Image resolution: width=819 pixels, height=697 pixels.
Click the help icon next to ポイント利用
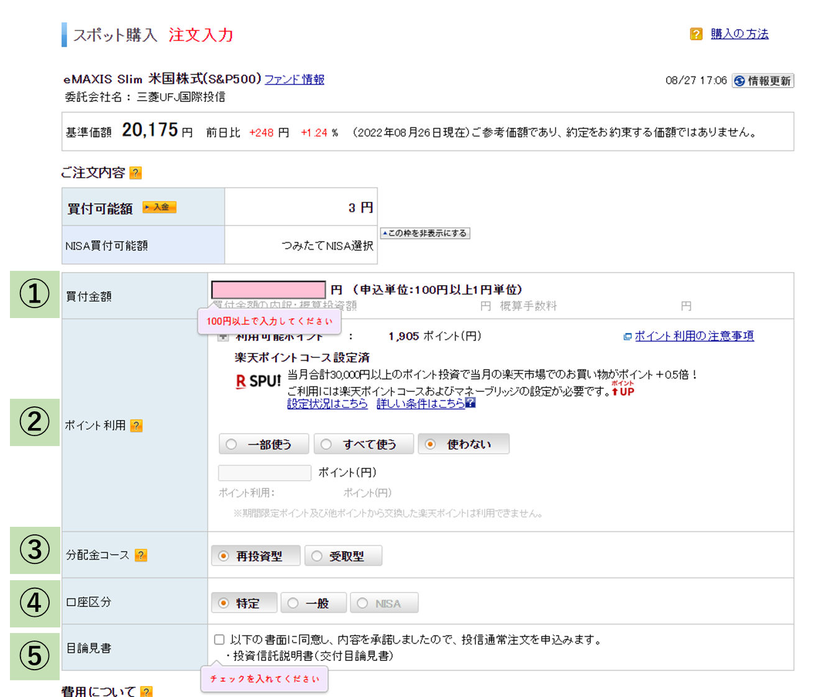click(137, 426)
